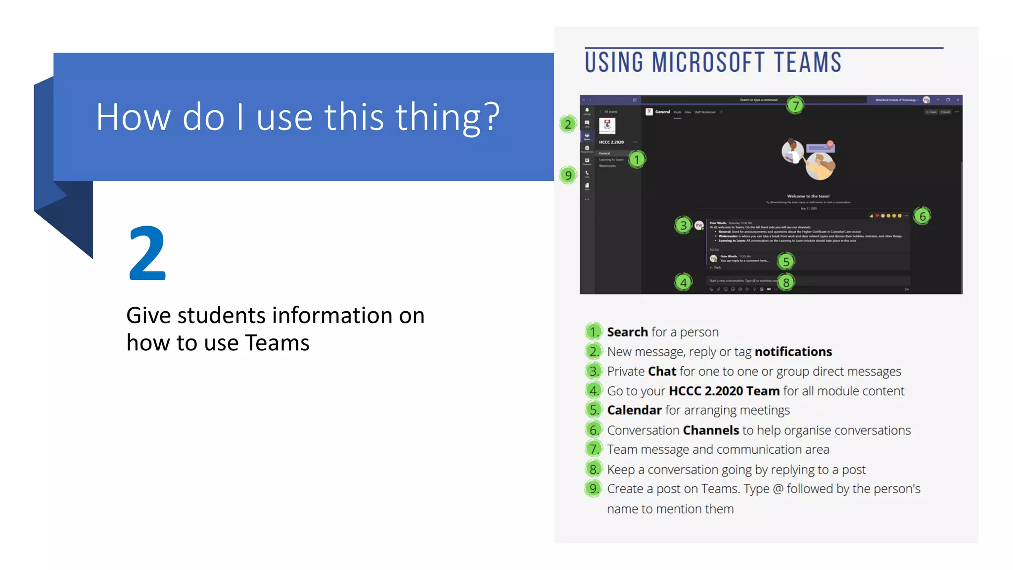Attach a file with the paperclip icon
The height and width of the screenshot is (570, 1013).
[x=719, y=289]
